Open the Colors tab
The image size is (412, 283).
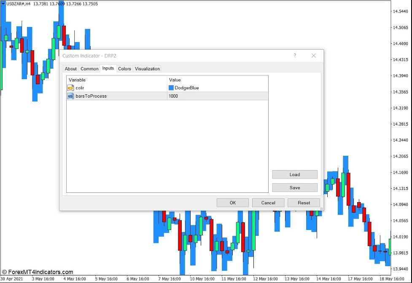124,69
